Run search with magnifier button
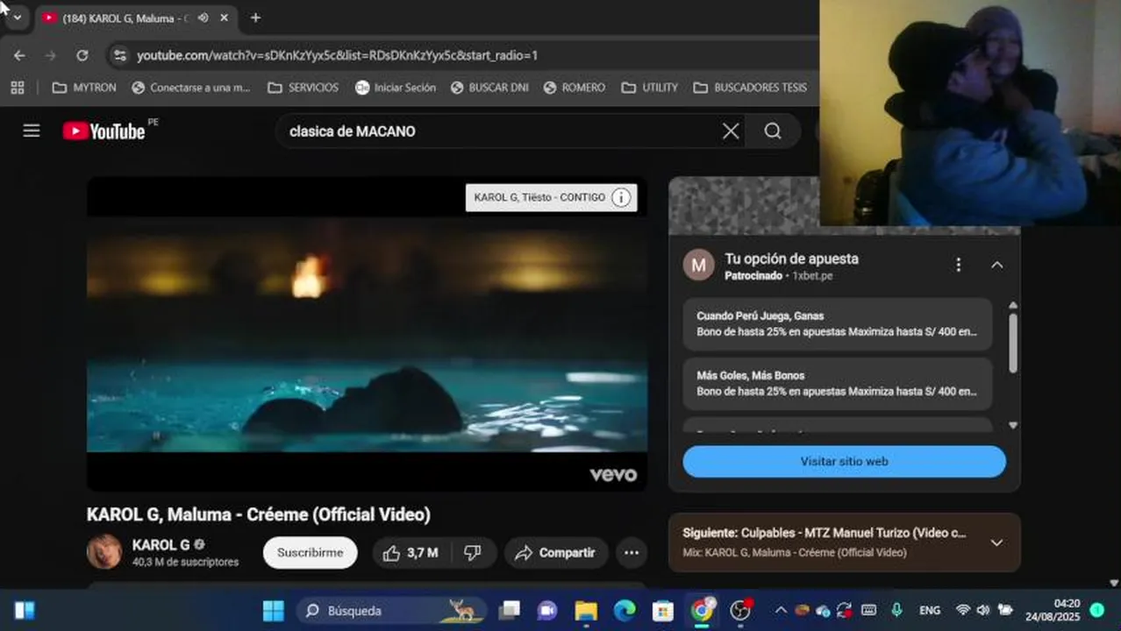This screenshot has width=1121, height=631. 773,131
